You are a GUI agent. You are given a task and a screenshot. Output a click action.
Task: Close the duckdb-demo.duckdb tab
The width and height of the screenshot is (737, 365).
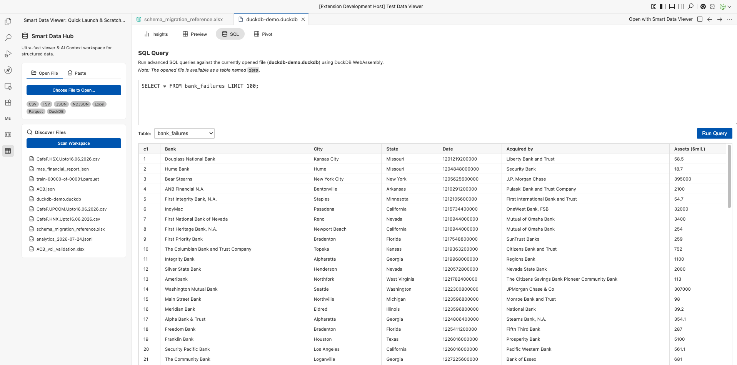coord(303,19)
